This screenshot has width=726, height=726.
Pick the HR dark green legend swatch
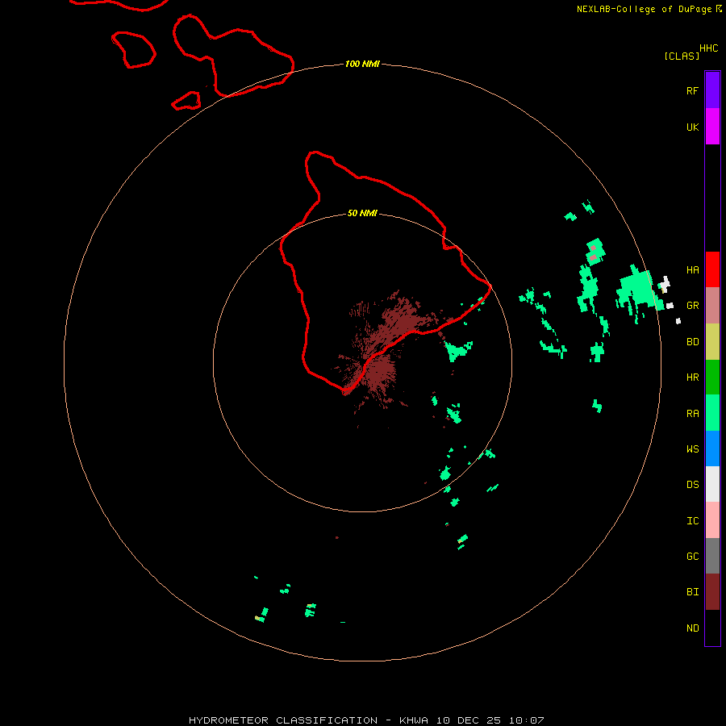tap(712, 378)
